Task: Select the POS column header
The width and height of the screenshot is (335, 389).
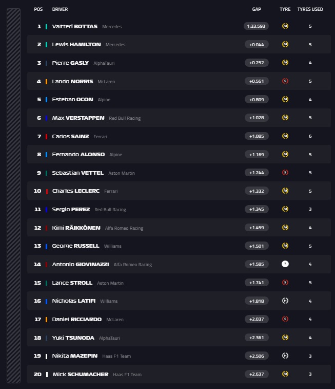Action: point(38,9)
